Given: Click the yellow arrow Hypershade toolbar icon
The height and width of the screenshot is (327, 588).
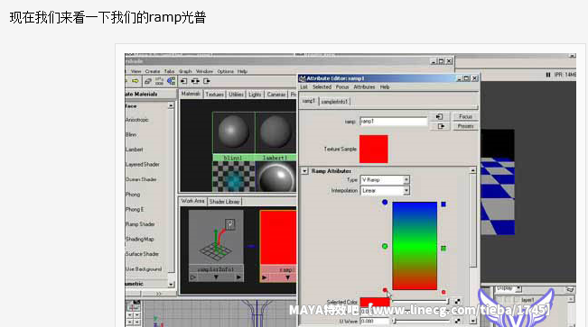Looking at the screenshot, I should [135, 81].
